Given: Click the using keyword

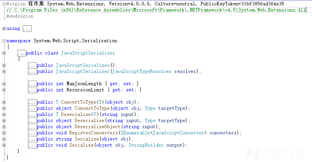Looking at the screenshot, I should tap(13, 28).
